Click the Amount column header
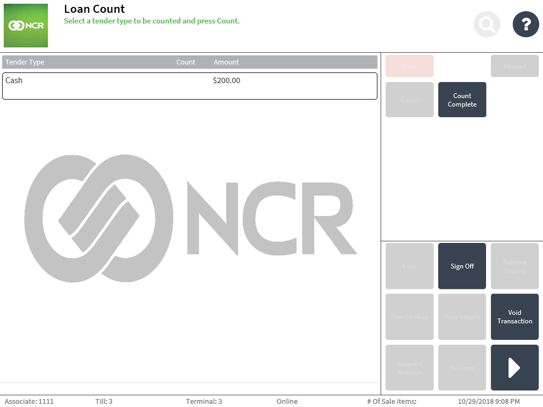This screenshot has height=407, width=543. 226,62
